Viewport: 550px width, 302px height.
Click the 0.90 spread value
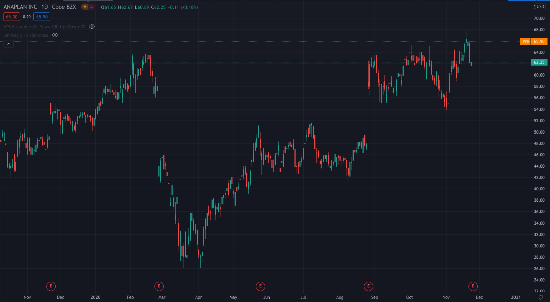tap(27, 17)
